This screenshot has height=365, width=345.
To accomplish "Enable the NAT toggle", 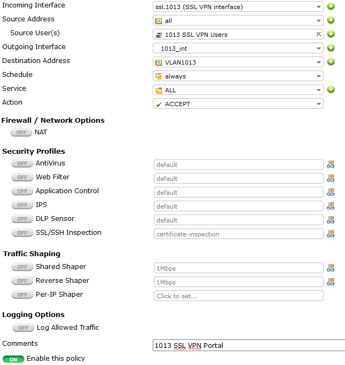I will 21,132.
